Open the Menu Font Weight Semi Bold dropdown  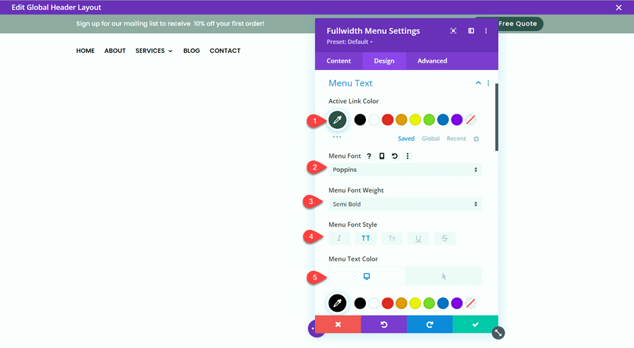(x=405, y=204)
